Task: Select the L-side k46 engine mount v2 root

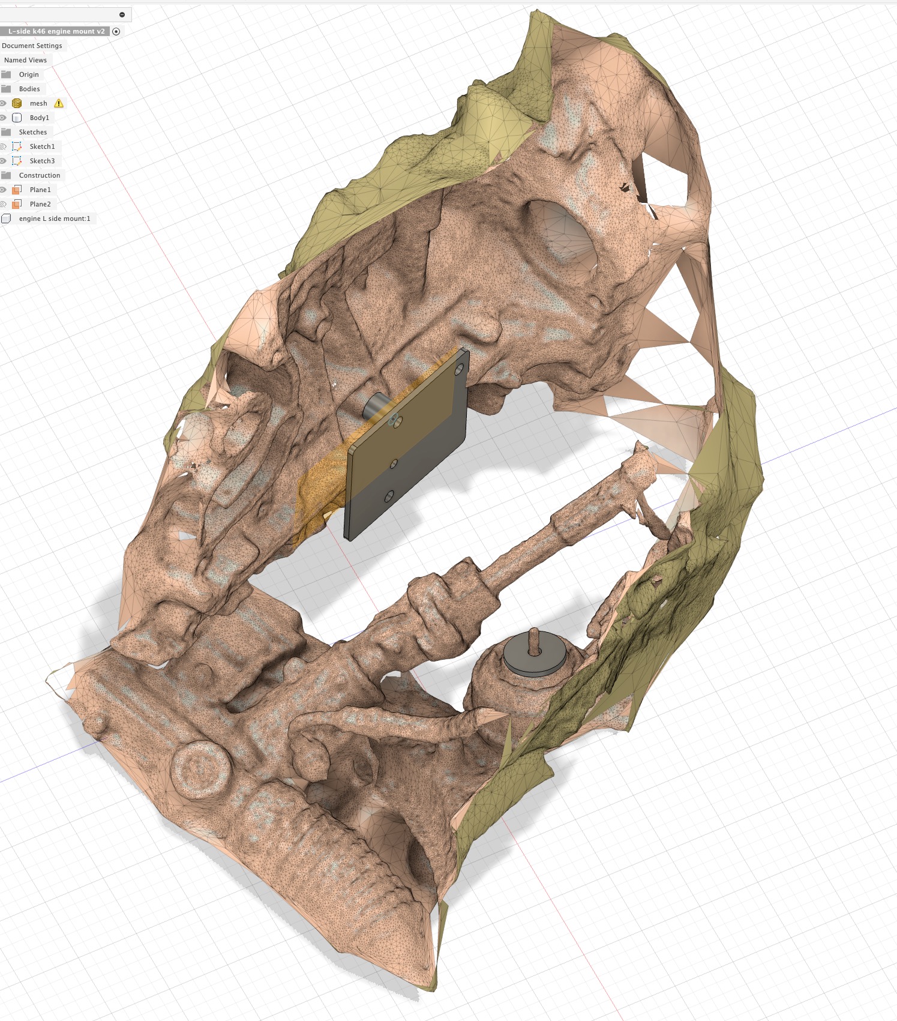Action: point(56,31)
